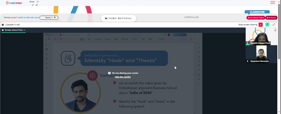
Task: Click attachment icon in PDF left sidebar
Action: (x=47, y=59)
